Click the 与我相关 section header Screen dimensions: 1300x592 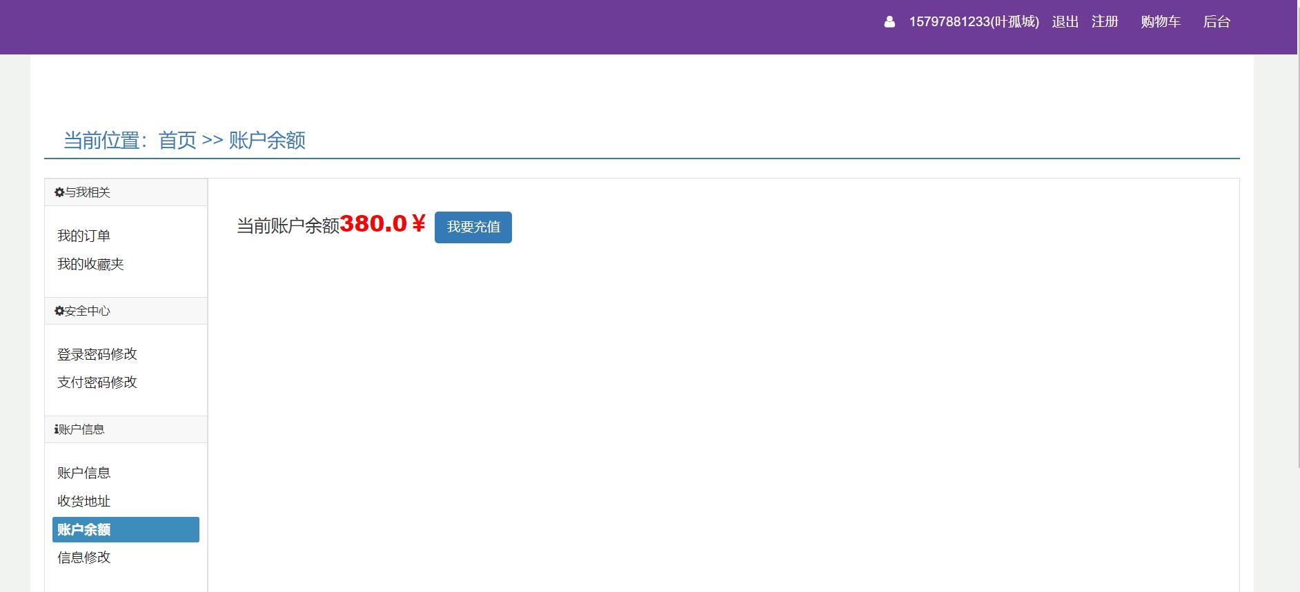pyautogui.click(x=126, y=192)
